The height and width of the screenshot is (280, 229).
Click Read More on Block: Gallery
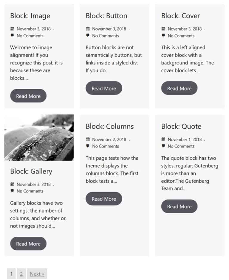coord(28,244)
